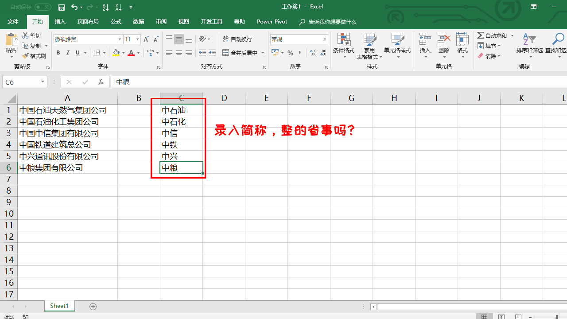Screen dimensions: 567x319
Task: Open the font name dropdown 微软雅黑
Action: pos(120,39)
